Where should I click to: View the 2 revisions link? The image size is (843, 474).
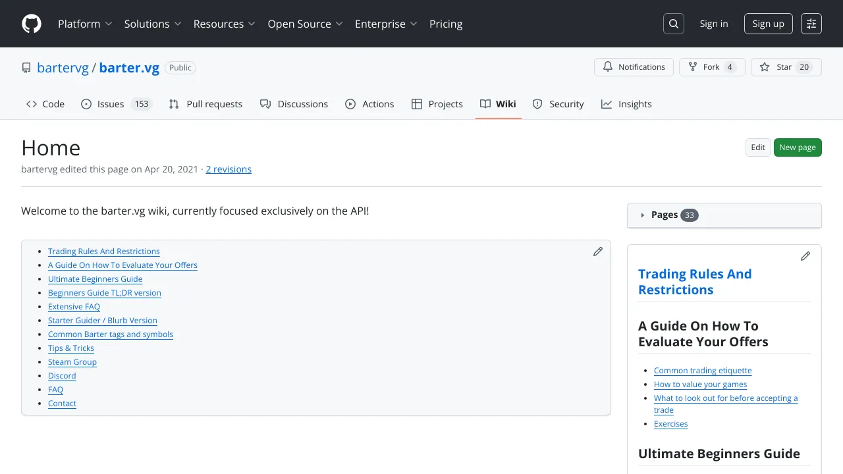[x=229, y=169]
